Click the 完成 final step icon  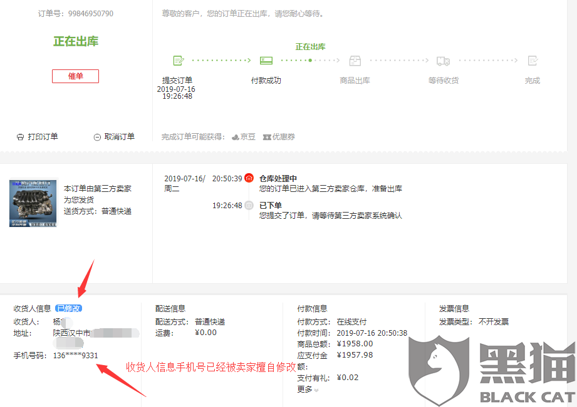[532, 60]
